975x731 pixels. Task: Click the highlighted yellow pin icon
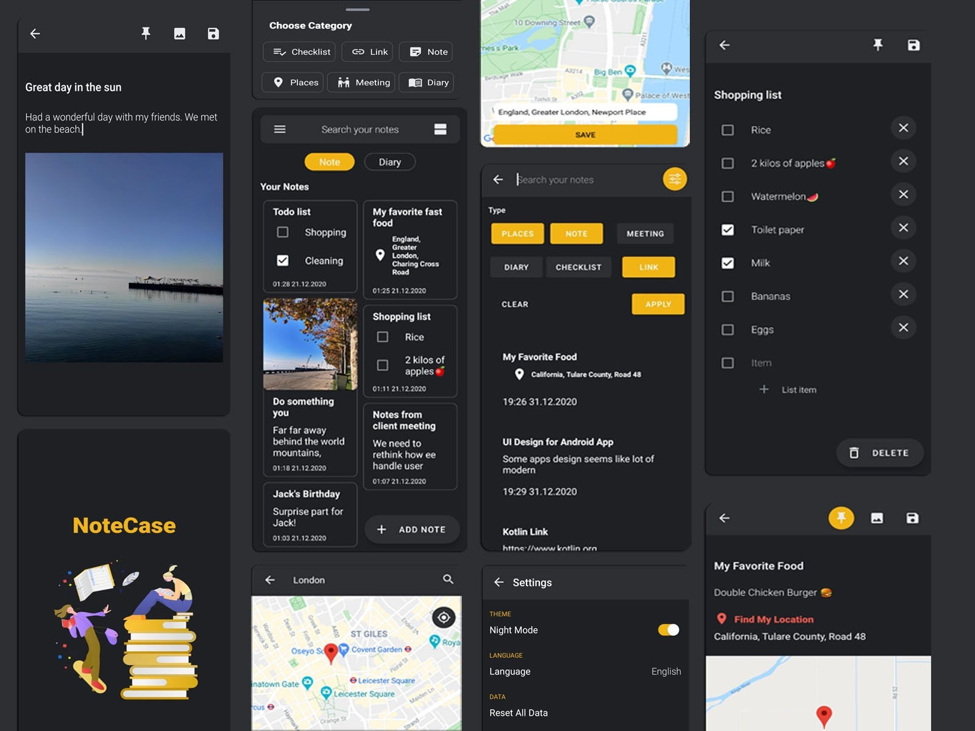point(841,518)
